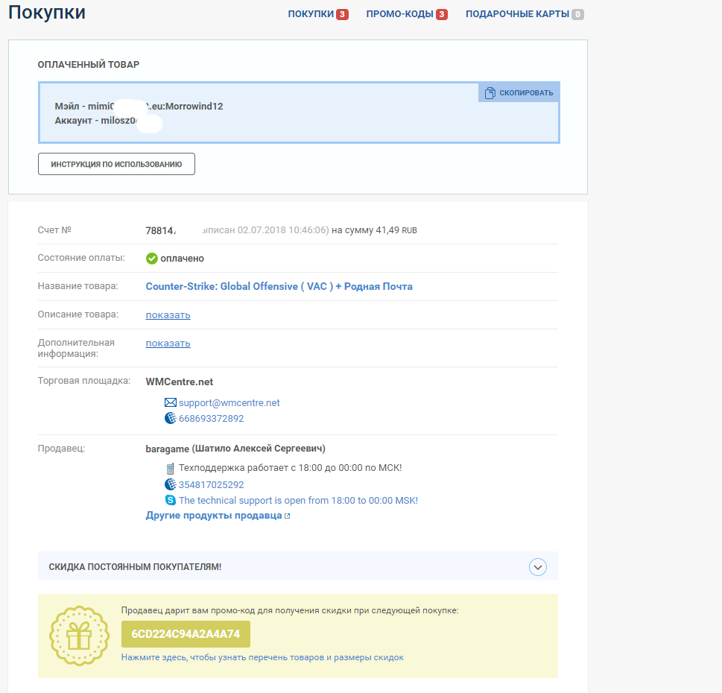Open the ПОДАРОЧНЫЕ КАРТЫ tab
Viewport: 722px width, 693px height.
(525, 14)
